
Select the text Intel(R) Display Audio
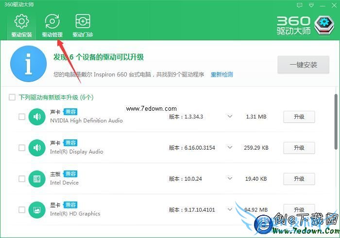coord(77,152)
